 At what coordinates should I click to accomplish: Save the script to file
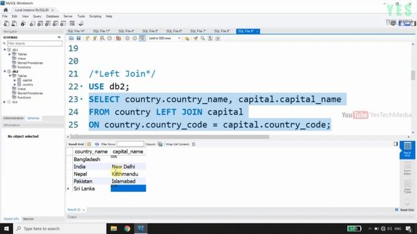[x=79, y=38]
